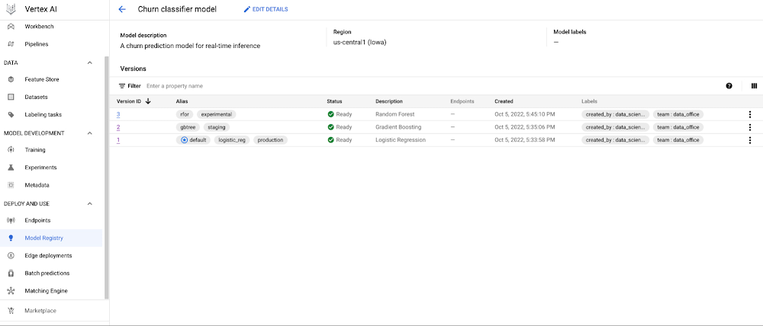Open Labeling tasks page
The width and height of the screenshot is (763, 326).
point(43,115)
